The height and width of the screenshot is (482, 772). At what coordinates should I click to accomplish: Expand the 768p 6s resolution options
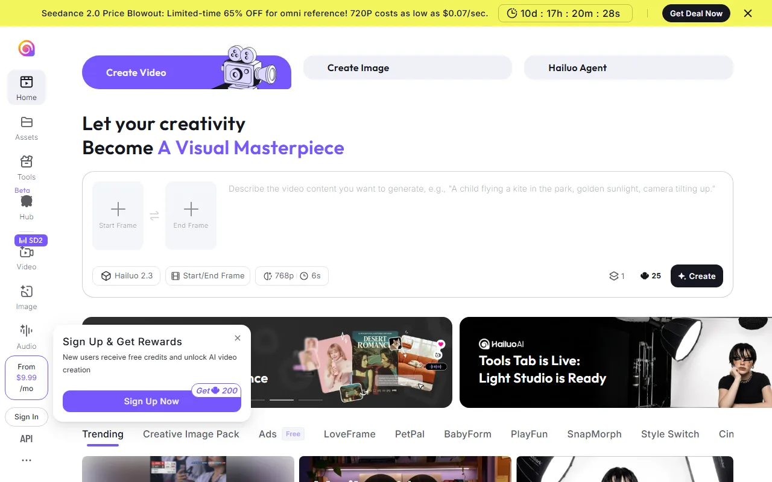[292, 276]
